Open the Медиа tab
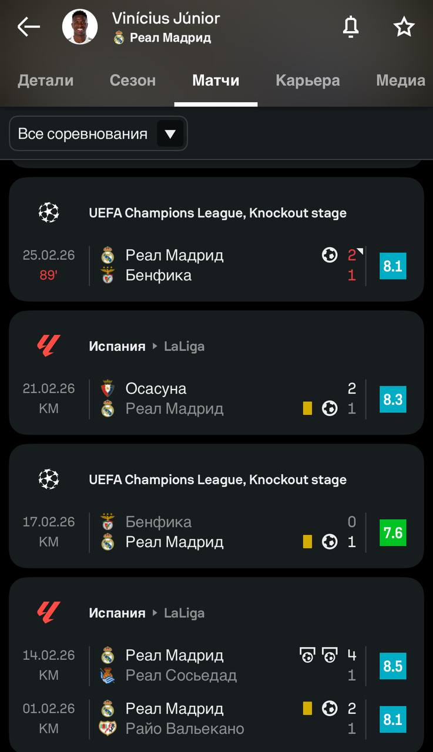This screenshot has width=433, height=752. (x=400, y=80)
